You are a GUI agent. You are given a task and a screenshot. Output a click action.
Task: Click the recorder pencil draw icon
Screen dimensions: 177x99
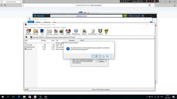click(147, 1)
